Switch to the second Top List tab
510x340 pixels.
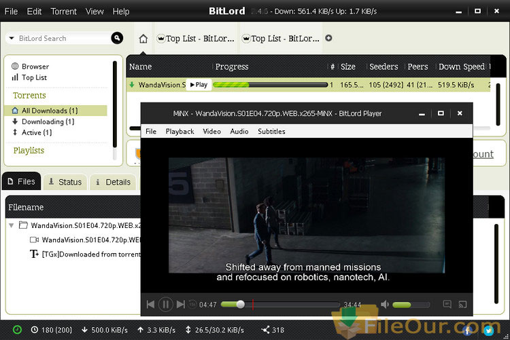coord(281,39)
